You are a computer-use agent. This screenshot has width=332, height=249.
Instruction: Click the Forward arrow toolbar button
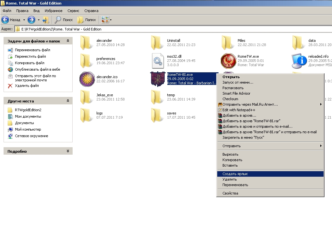pyautogui.click(x=31, y=20)
